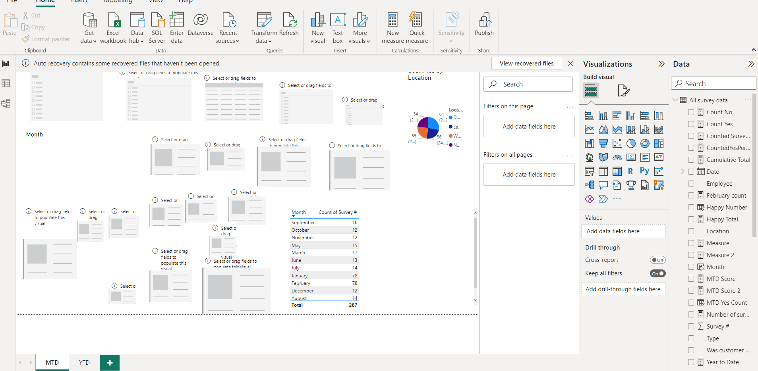Select the R script visual
The width and height of the screenshot is (758, 371).
(631, 171)
